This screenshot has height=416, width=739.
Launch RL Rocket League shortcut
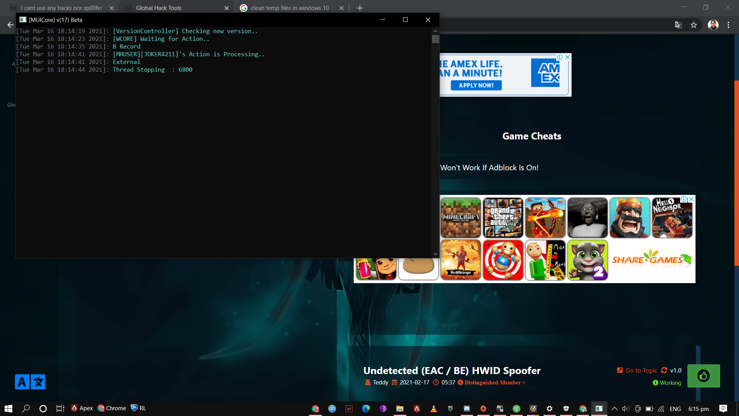coord(138,408)
